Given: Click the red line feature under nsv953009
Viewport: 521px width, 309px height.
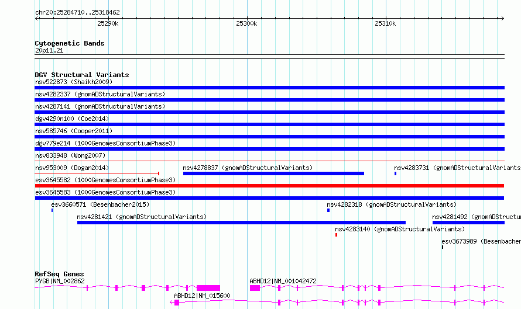Looking at the screenshot, I should [97, 173].
